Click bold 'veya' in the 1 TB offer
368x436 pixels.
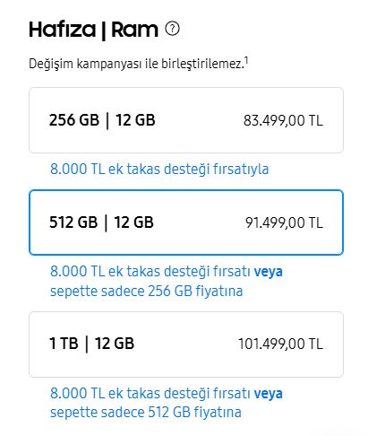point(268,394)
